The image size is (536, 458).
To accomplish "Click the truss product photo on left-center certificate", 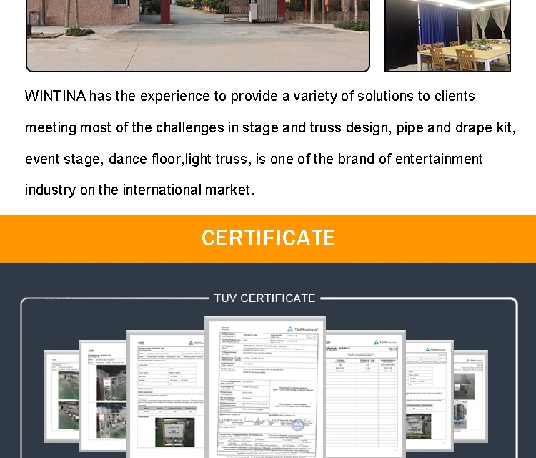I will click(x=174, y=432).
